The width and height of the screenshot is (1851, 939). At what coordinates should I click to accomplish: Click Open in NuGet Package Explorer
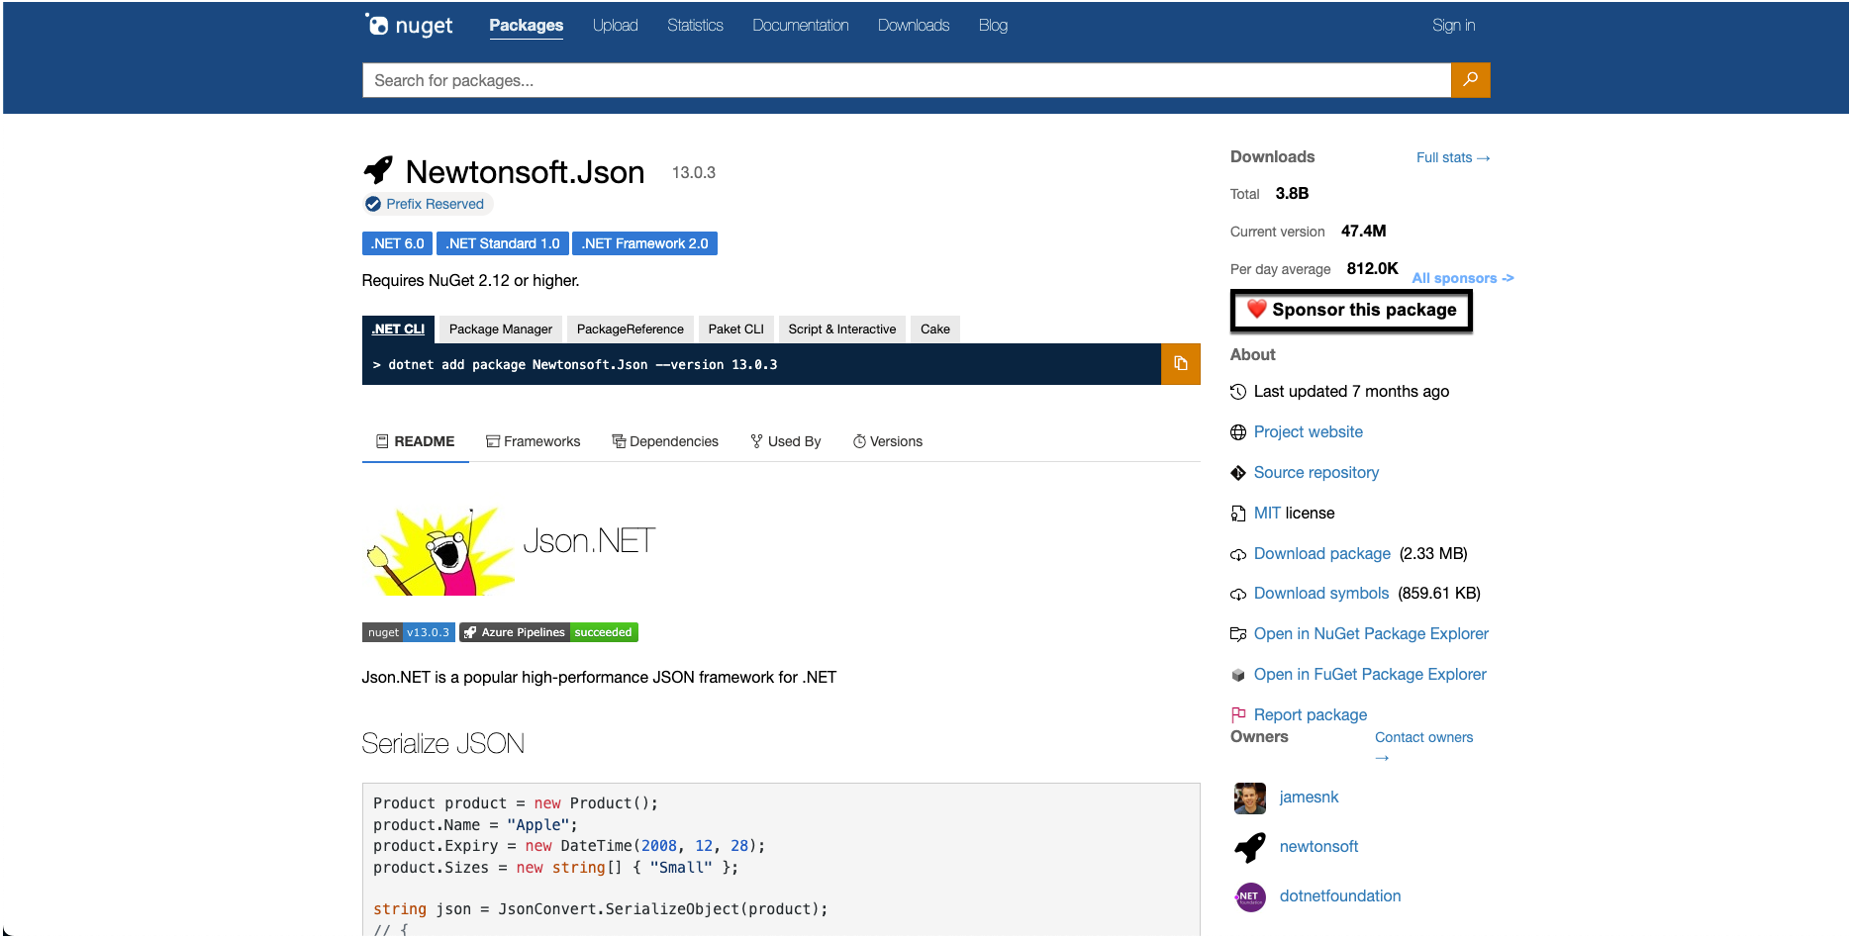pos(1371,634)
